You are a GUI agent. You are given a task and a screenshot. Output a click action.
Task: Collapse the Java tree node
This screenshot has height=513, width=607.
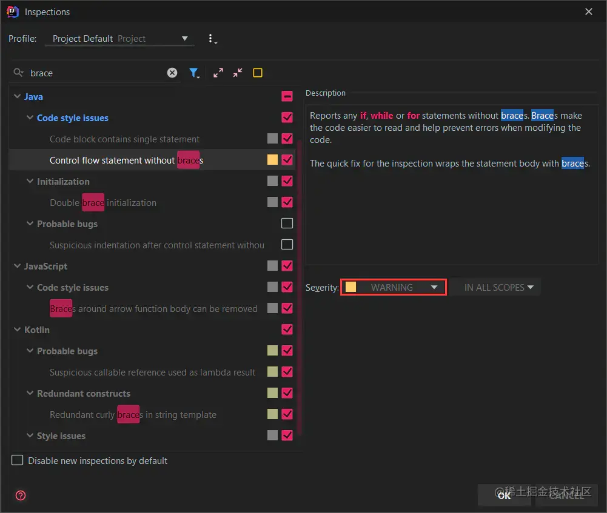coord(17,96)
